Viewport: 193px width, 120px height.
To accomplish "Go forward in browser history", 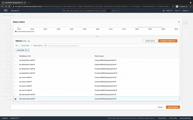I will pyautogui.click(x=6, y=6).
